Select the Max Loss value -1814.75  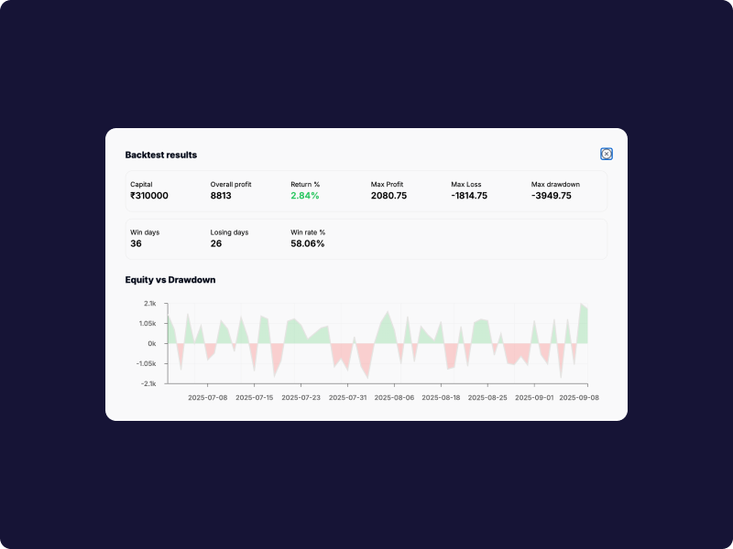pyautogui.click(x=469, y=196)
